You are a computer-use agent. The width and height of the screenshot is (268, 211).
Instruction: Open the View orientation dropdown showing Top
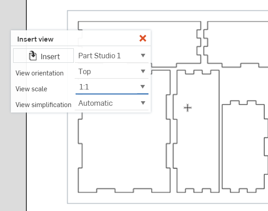(x=112, y=71)
